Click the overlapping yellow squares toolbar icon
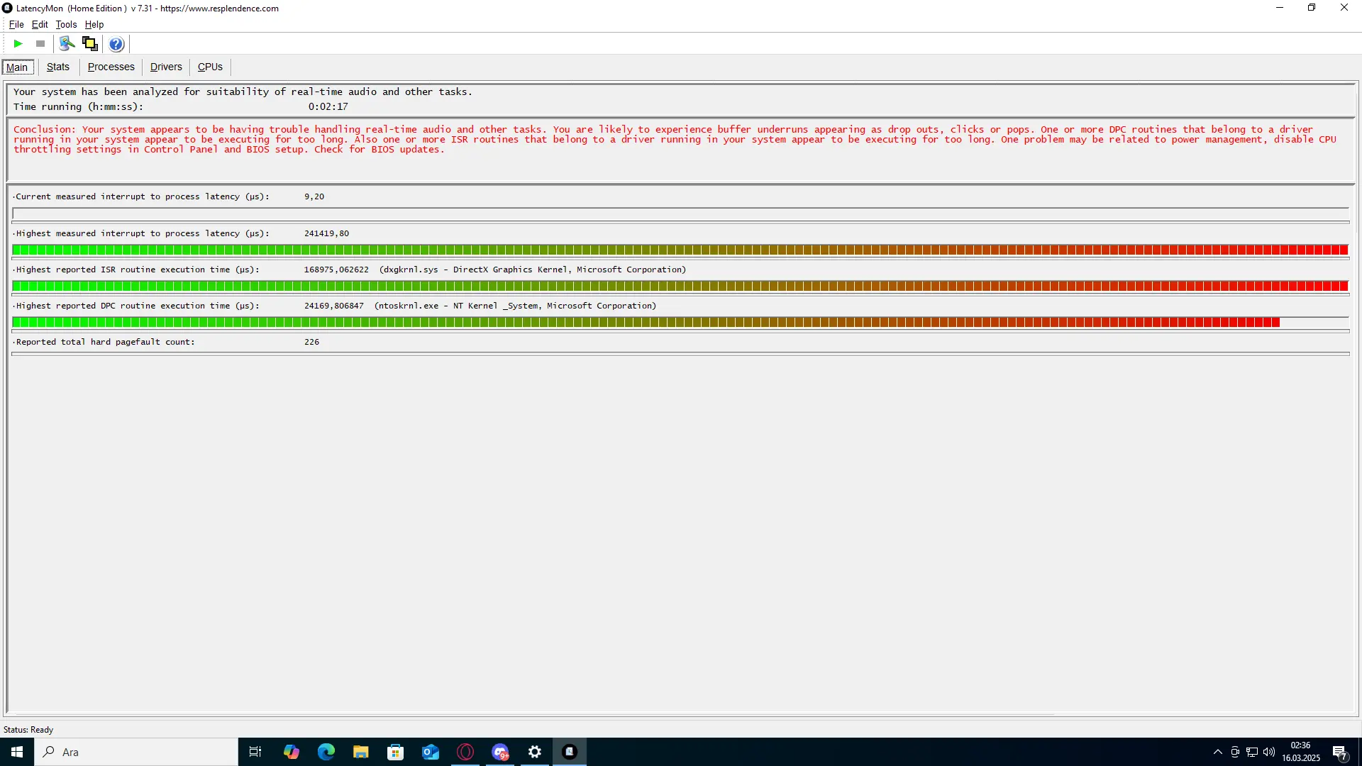 coord(90,44)
